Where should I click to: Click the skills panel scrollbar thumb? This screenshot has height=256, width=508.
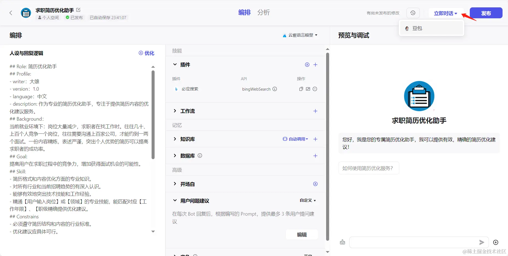(x=327, y=147)
